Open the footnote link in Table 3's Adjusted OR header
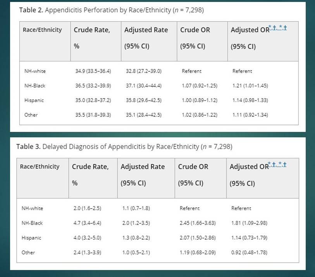The image size is (315, 277). 277,164
